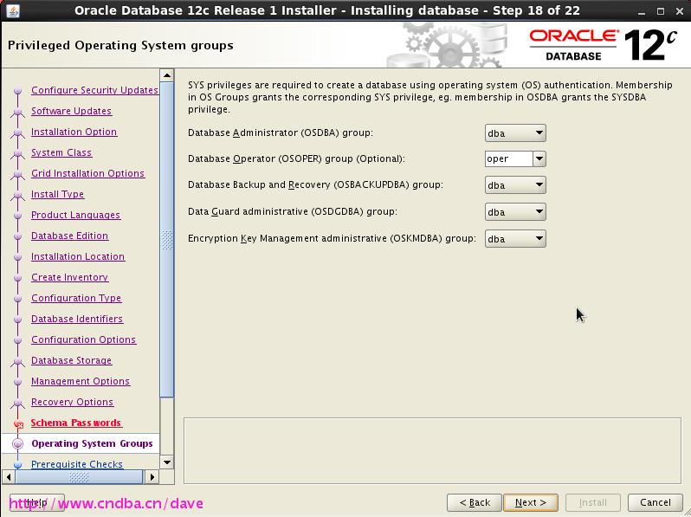Click the horizontal scroll left arrow
Screen dimensions: 691x517
point(9,477)
